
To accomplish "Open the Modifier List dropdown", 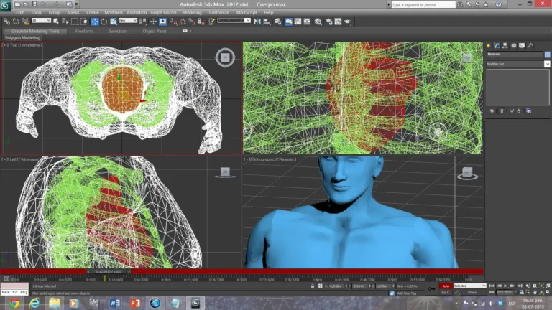I will (x=517, y=64).
